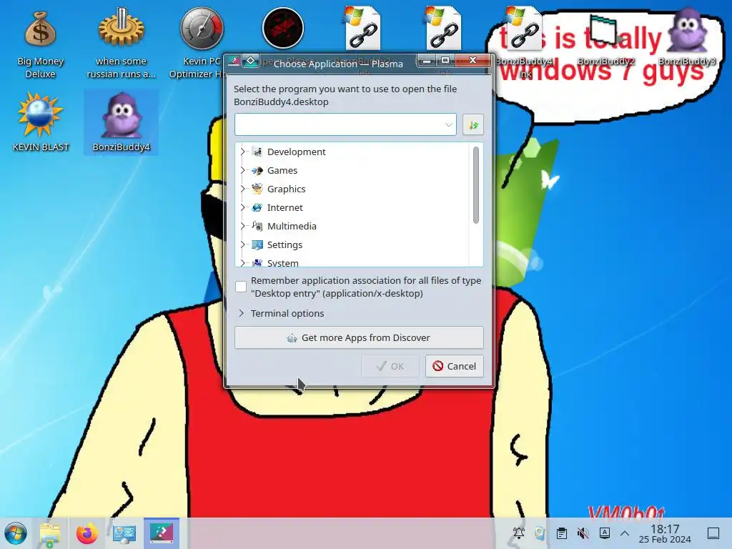The image size is (732, 549).
Task: Select the dark red circular desktop icon
Action: 283,28
